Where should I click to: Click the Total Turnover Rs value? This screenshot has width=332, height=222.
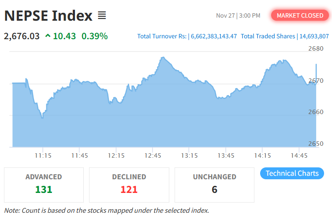214,36
